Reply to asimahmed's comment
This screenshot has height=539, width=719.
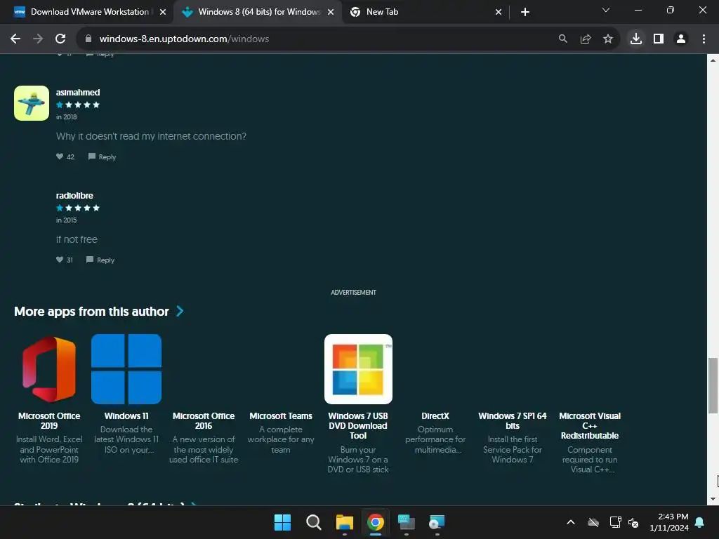tap(102, 157)
